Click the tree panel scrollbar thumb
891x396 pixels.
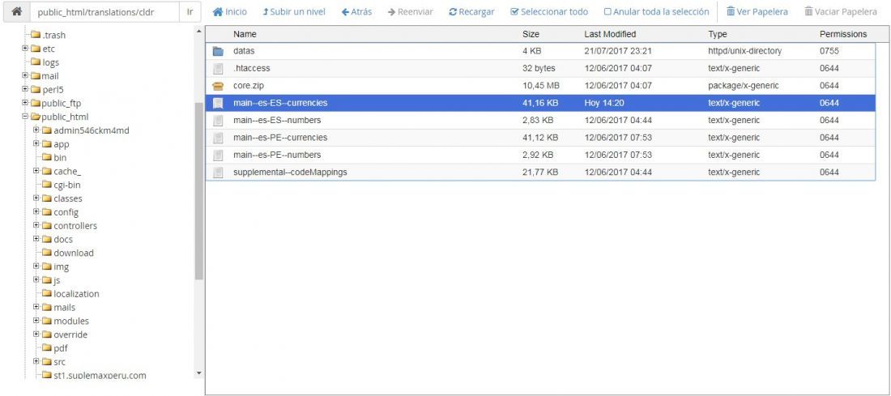tap(199, 191)
